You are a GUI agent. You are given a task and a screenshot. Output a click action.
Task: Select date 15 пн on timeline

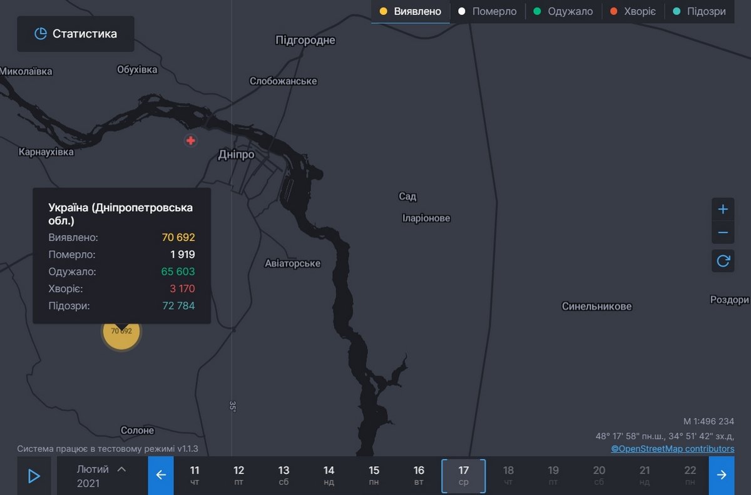tap(374, 476)
